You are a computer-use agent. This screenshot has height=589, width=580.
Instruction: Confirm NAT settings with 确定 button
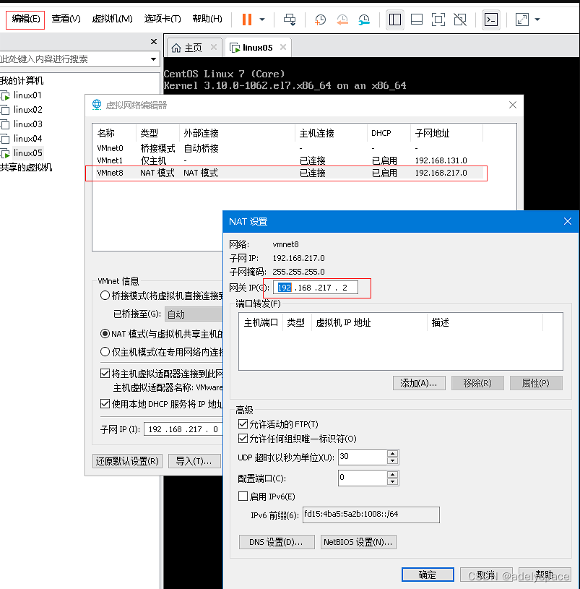point(428,575)
